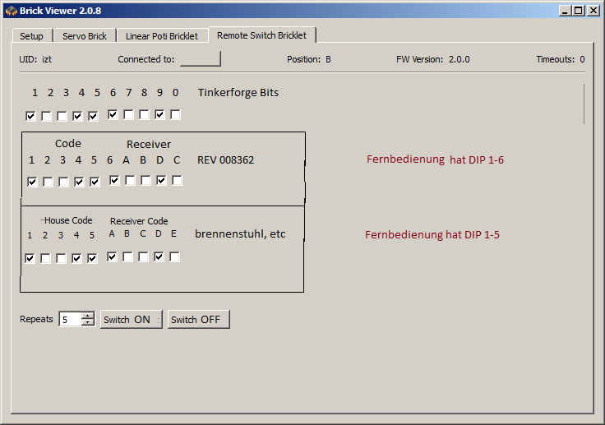Minimize the Brick Viewer window

point(565,11)
